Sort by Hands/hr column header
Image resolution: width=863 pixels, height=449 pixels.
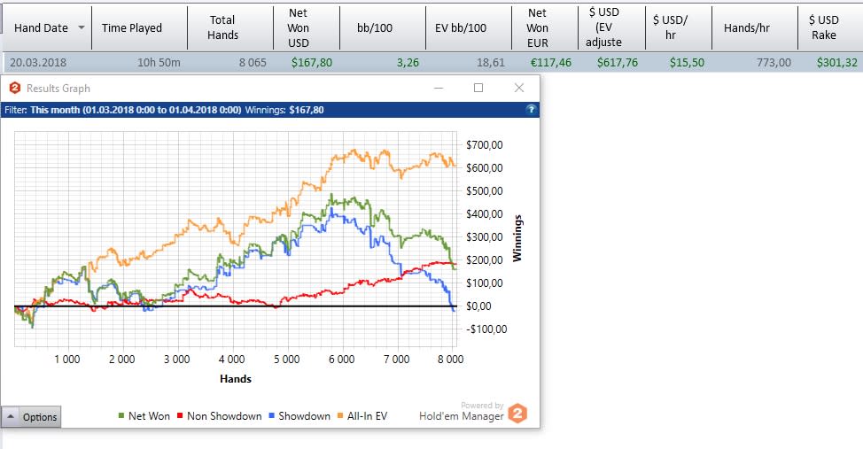(754, 27)
